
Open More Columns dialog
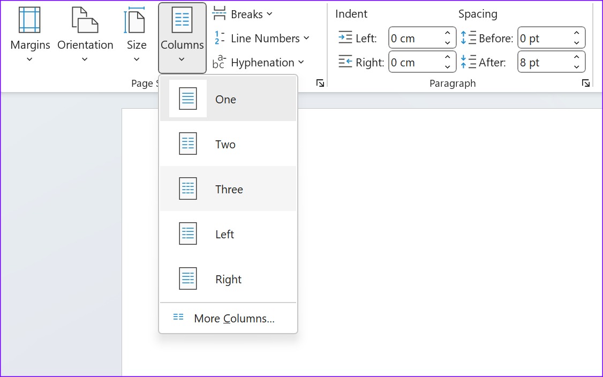pyautogui.click(x=228, y=318)
